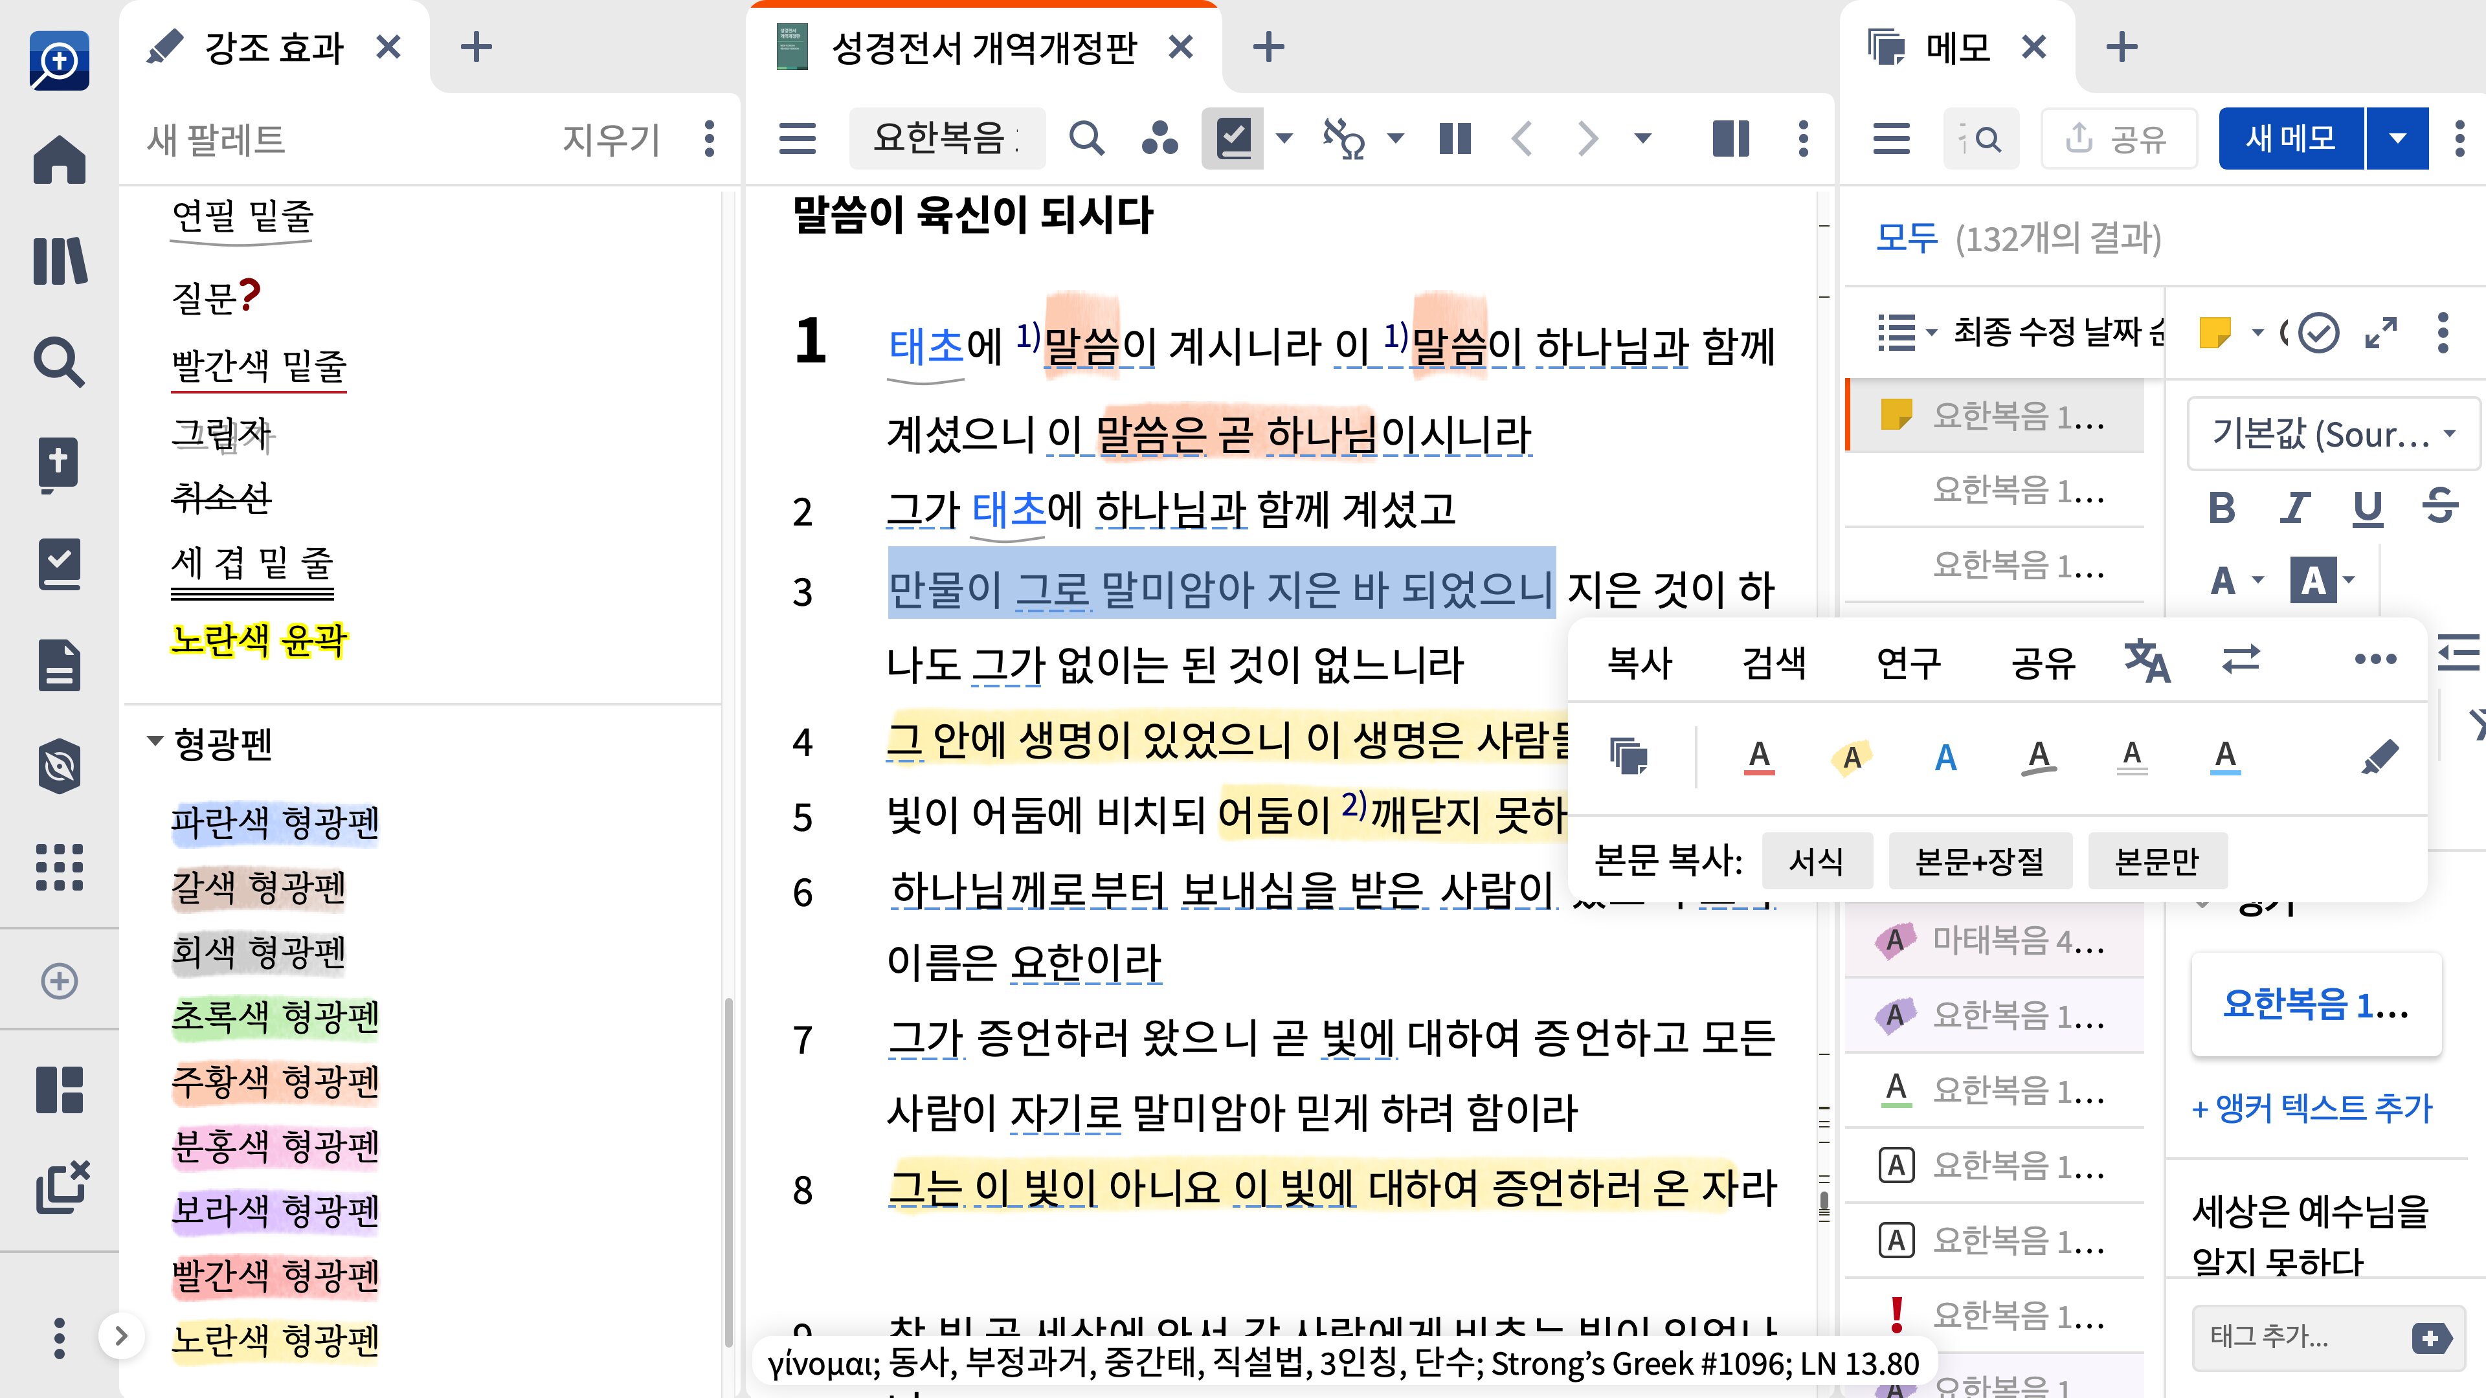The height and width of the screenshot is (1398, 2486).
Task: Open the 새 메모 dropdown arrow
Action: [2397, 139]
